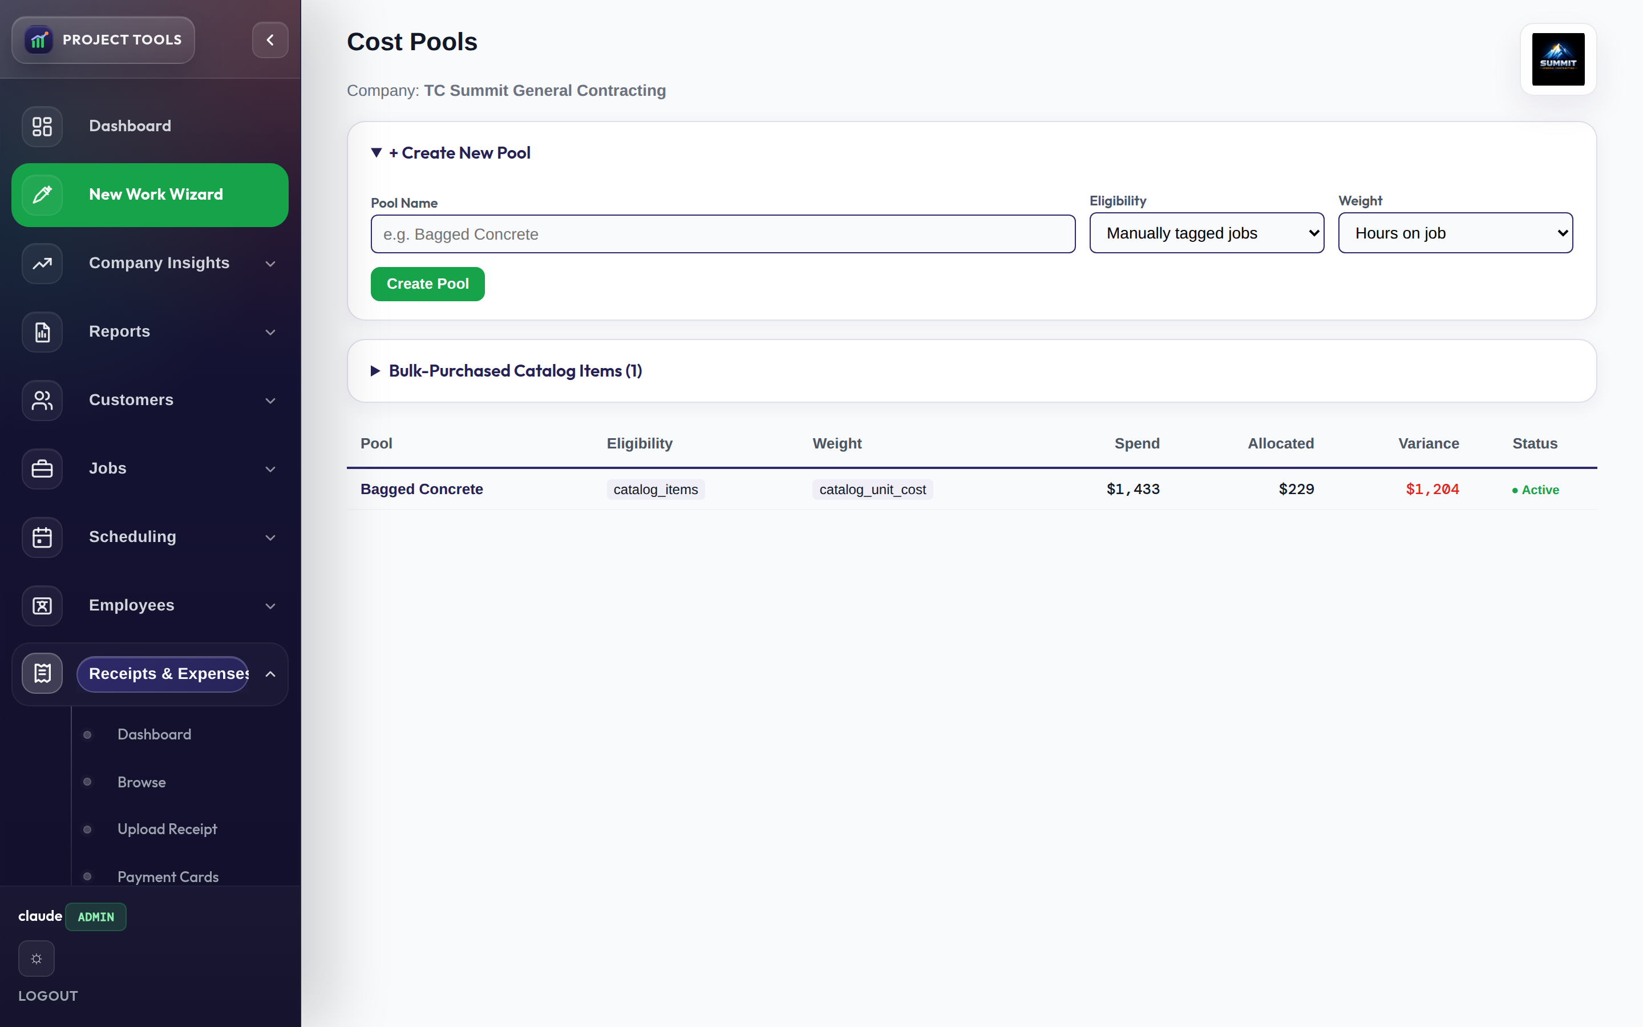The width and height of the screenshot is (1643, 1027).
Task: Open the Company Insights menu
Action: tap(150, 264)
